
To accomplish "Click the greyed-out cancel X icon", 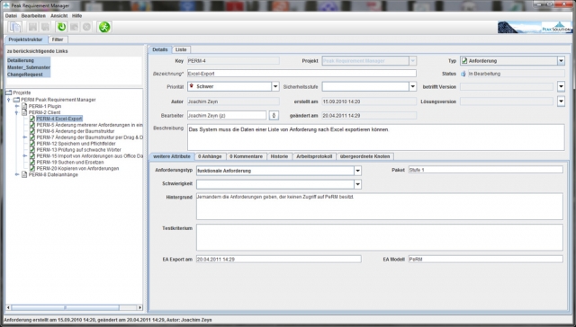I will coord(86,27).
